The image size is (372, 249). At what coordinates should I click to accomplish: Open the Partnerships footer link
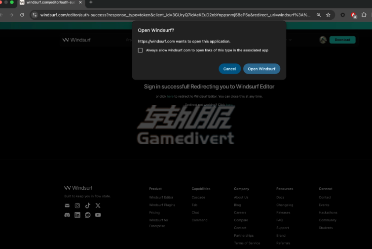[244, 236]
